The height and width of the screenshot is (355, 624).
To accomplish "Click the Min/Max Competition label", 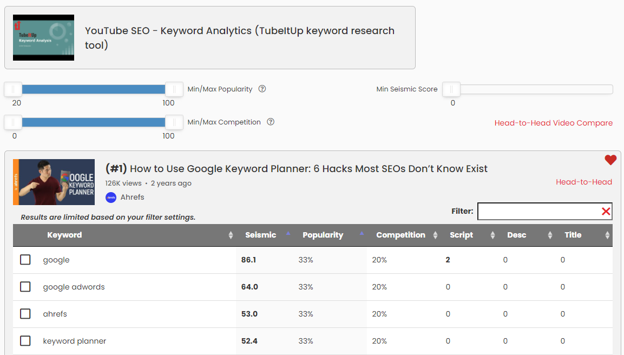I will coord(224,122).
